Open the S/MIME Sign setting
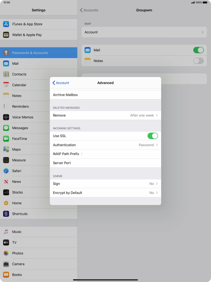Image resolution: width=211 pixels, height=282 pixels. 105,184
